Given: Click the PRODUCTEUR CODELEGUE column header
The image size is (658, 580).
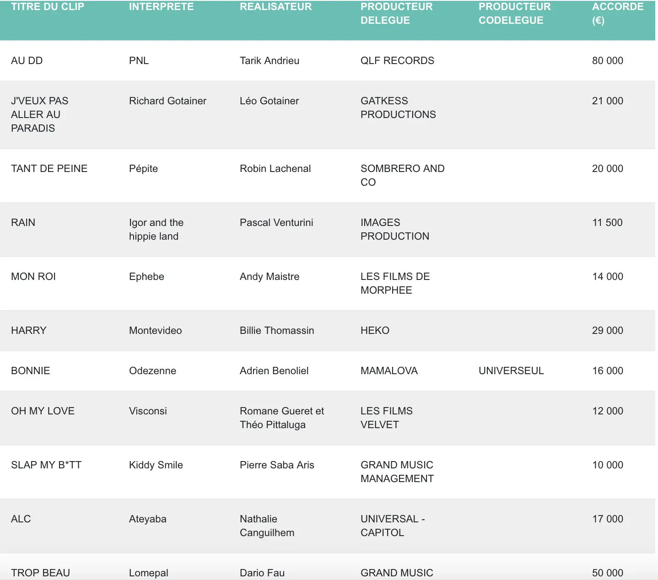Looking at the screenshot, I should tap(514, 14).
